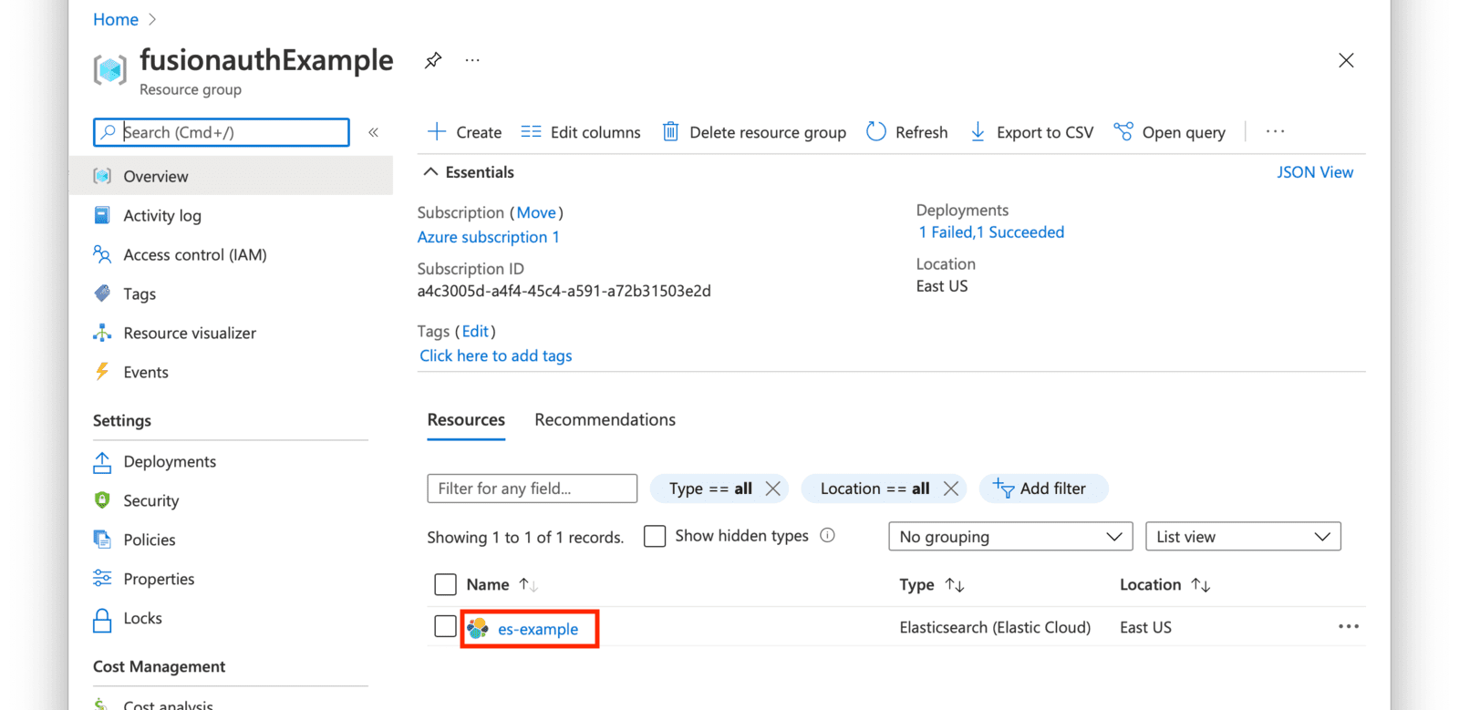This screenshot has height=710, width=1459.
Task: Go to Deployments under Settings
Action: [x=170, y=461]
